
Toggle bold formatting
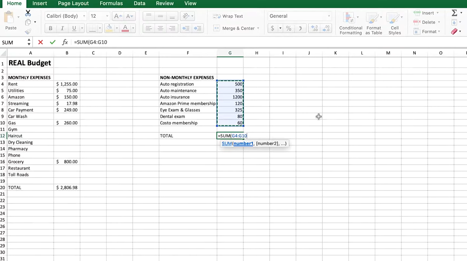coord(50,28)
